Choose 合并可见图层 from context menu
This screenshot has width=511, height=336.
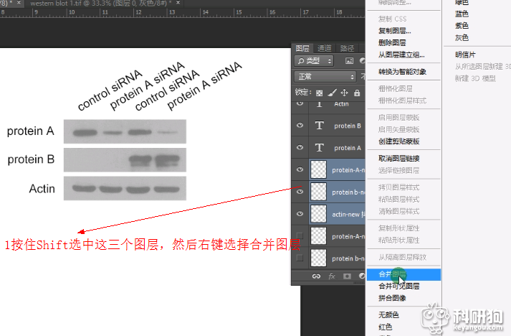click(x=399, y=286)
